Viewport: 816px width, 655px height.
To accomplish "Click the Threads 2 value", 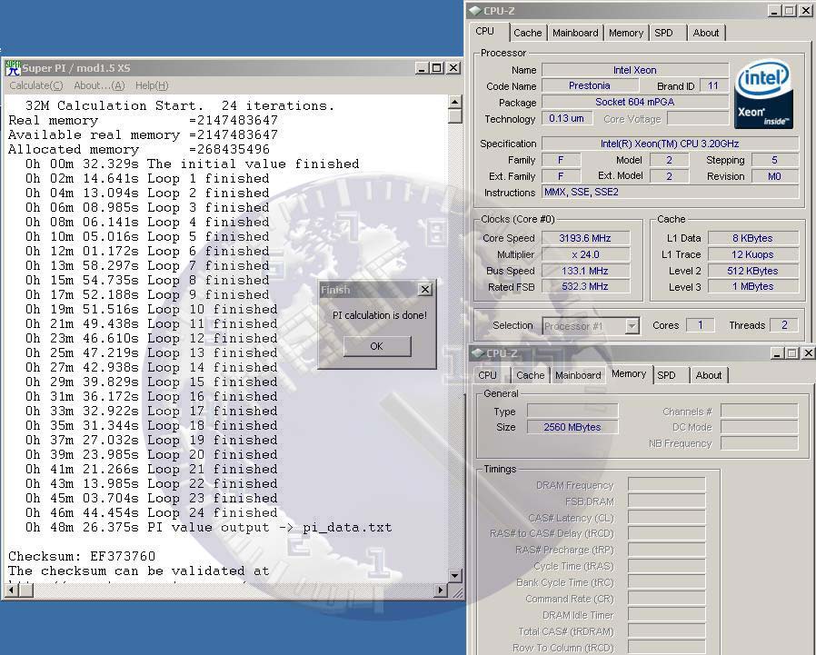I will click(785, 325).
